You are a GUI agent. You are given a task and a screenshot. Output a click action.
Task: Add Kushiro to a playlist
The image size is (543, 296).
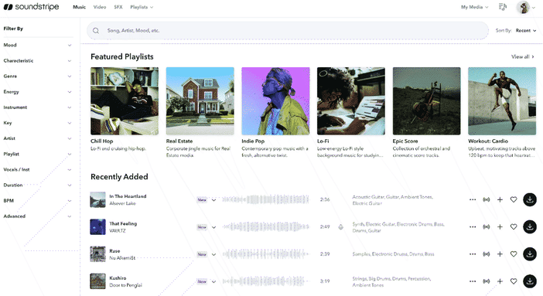(x=500, y=281)
